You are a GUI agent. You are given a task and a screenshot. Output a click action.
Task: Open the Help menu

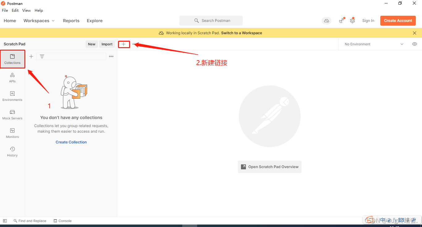39,10
